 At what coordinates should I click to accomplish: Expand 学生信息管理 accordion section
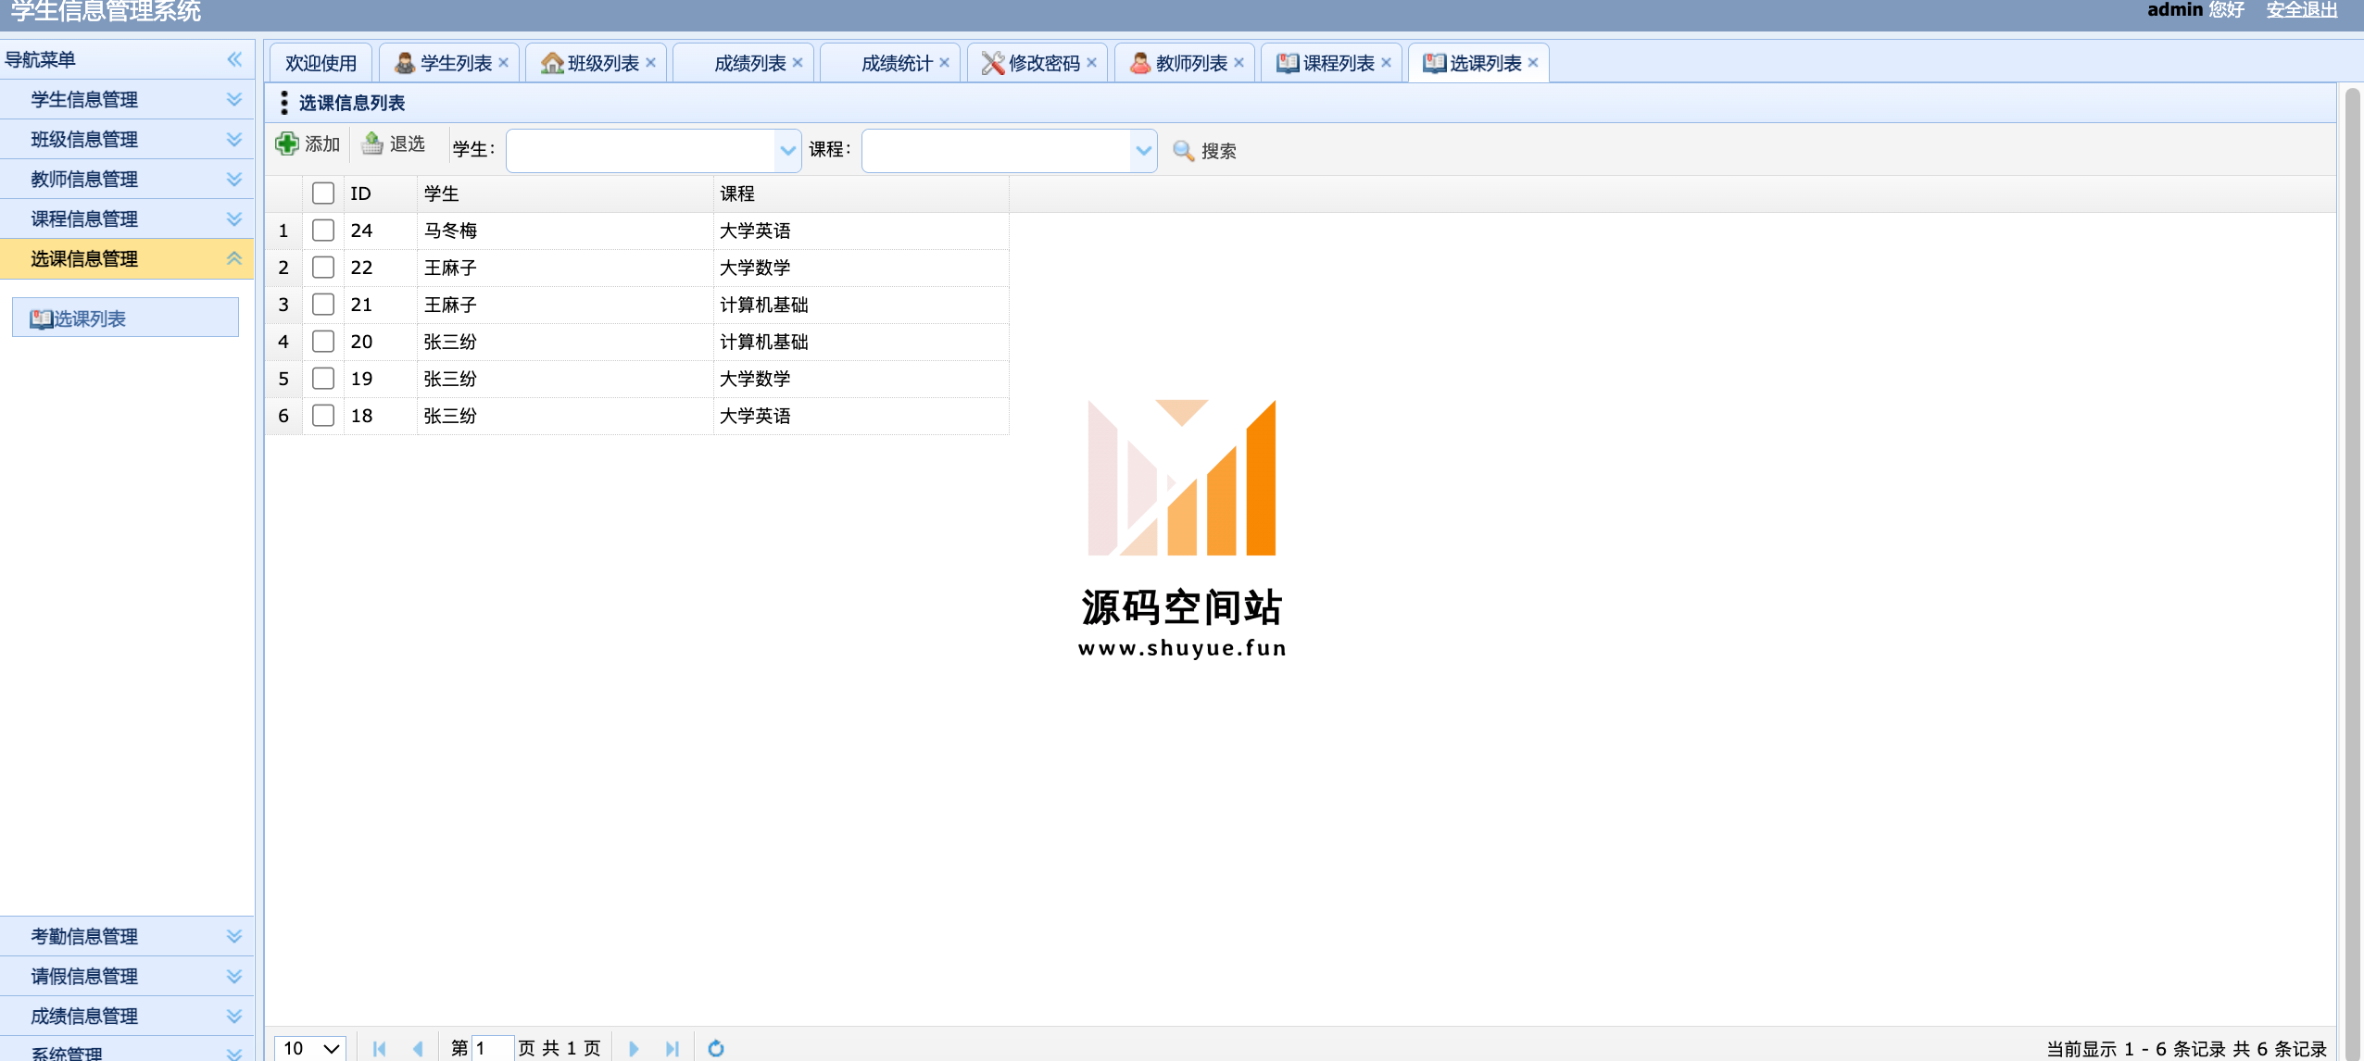click(127, 99)
